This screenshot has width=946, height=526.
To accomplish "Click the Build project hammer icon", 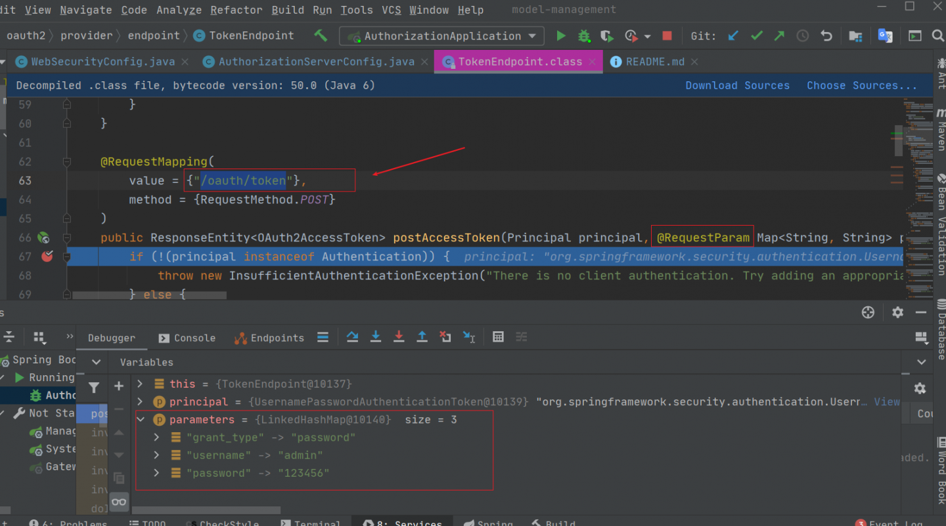I will point(321,35).
